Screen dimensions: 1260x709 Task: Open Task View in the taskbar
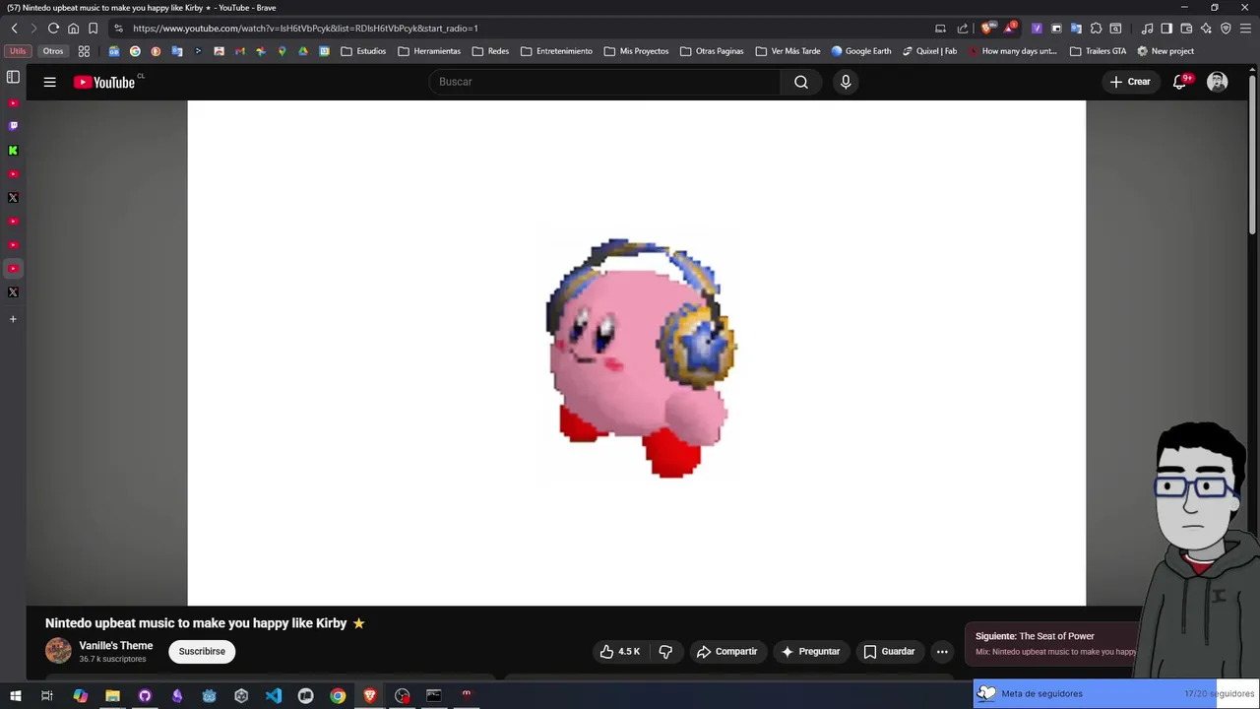(46, 696)
